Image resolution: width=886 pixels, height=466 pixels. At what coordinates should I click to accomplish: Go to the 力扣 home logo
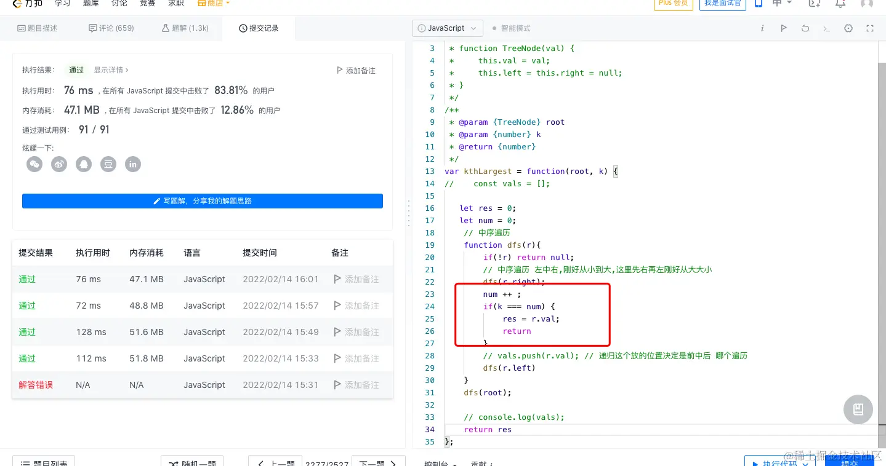[x=26, y=4]
